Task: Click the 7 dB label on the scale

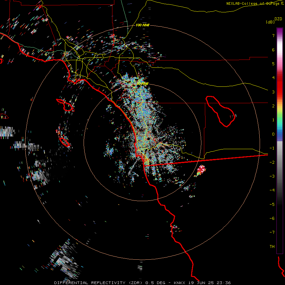Action: tap(273, 35)
